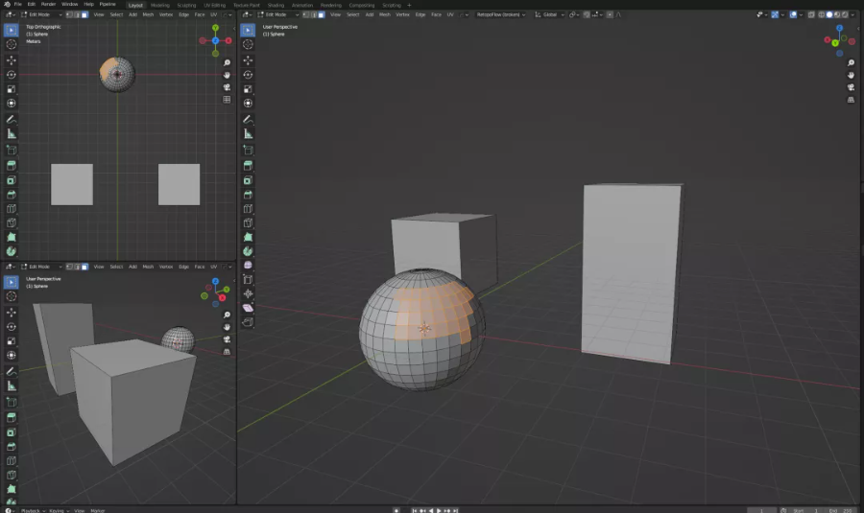Expand the RetopoFlow (broken) dropdown

[499, 14]
